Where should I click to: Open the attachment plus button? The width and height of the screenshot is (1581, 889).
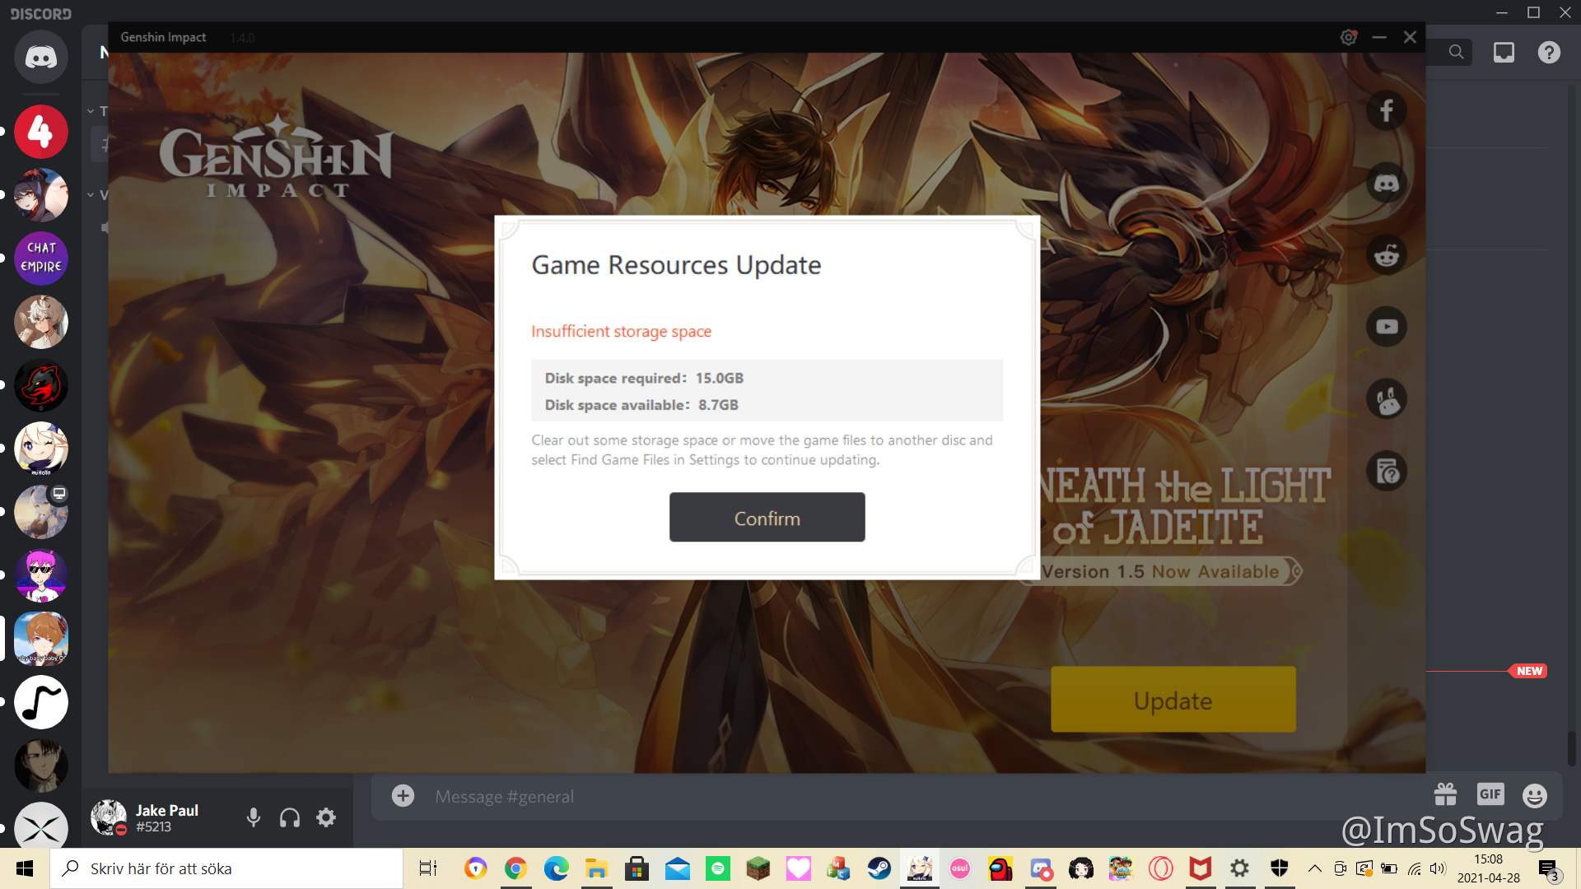click(x=403, y=796)
